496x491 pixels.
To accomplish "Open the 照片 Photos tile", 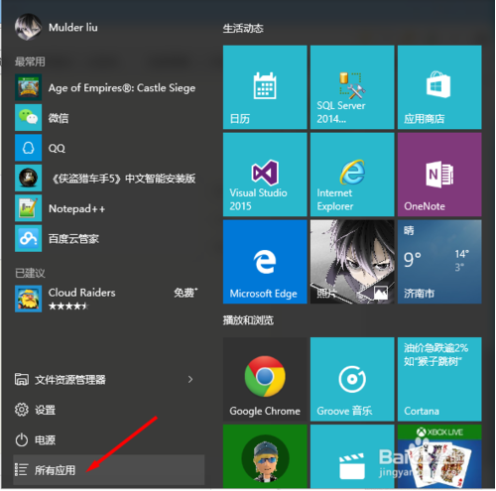I will [x=352, y=262].
